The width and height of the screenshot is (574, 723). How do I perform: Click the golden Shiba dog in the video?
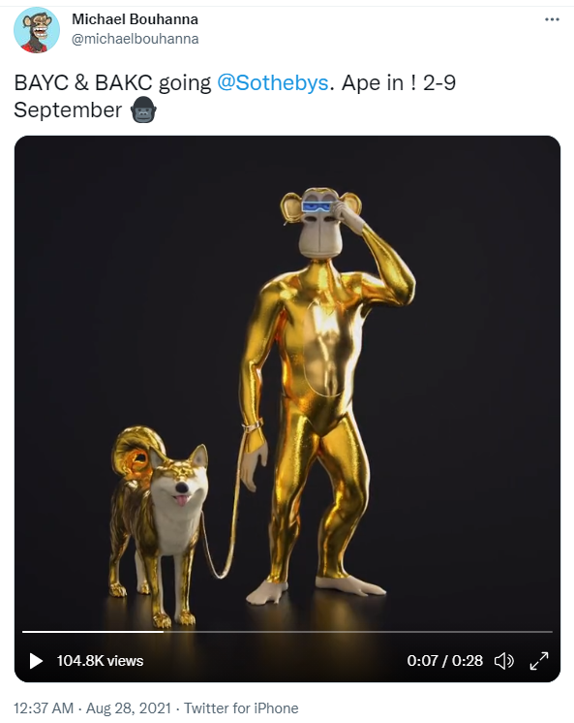point(157,525)
